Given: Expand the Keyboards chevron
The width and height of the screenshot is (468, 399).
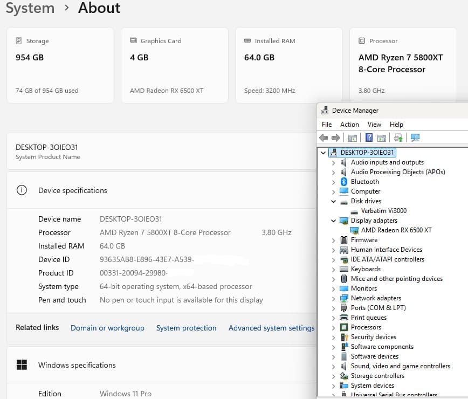Looking at the screenshot, I should click(x=333, y=270).
